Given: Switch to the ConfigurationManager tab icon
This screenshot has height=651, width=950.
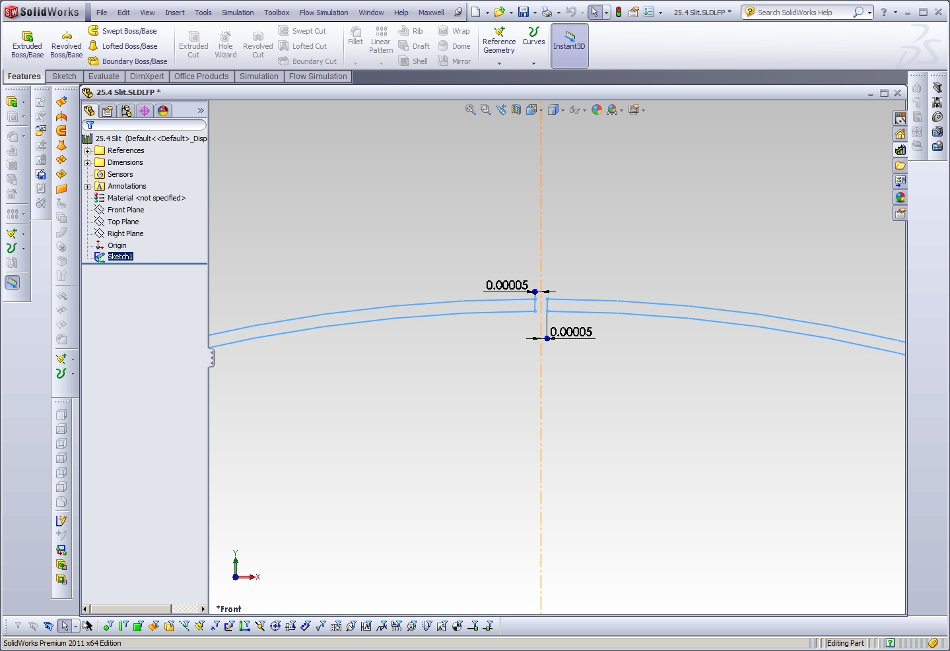Looking at the screenshot, I should [x=126, y=111].
